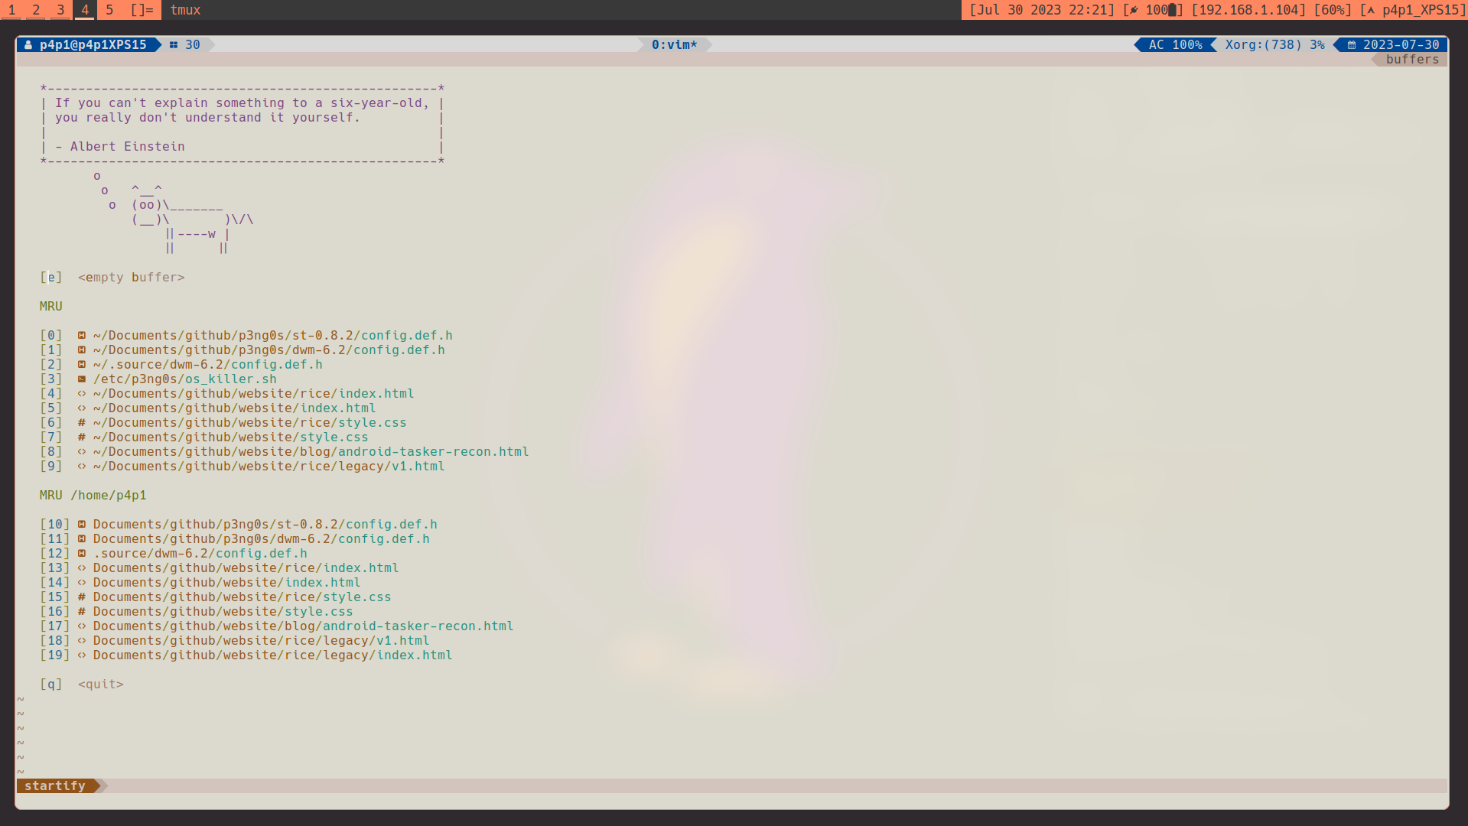Viewport: 1468px width, 826px height.
Task: Switch to dwm workspace tag 1
Action: coord(12,10)
